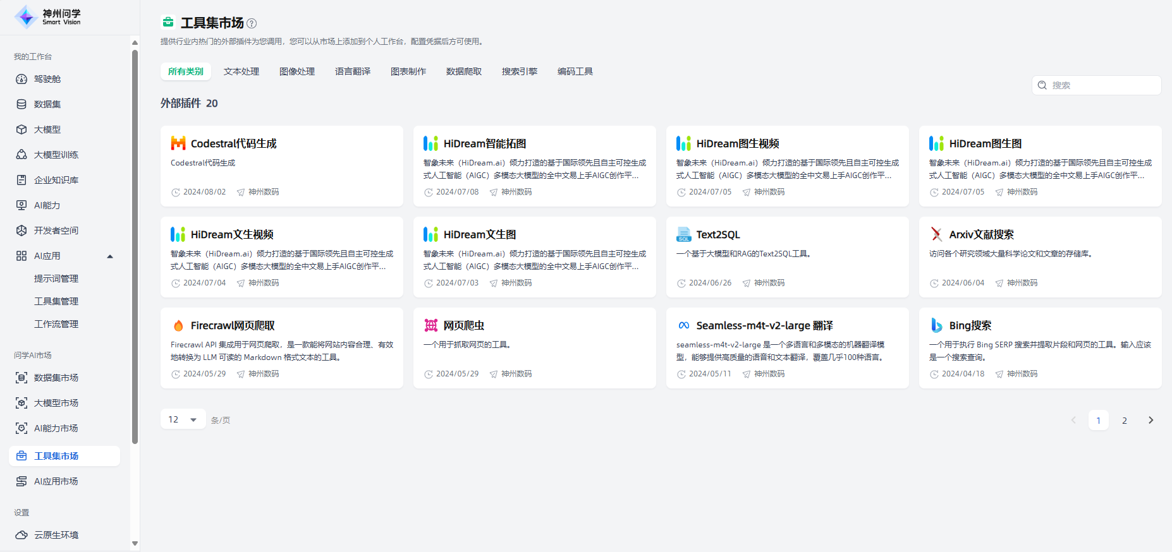
Task: Switch to the 编码工具 tab
Action: click(x=575, y=71)
